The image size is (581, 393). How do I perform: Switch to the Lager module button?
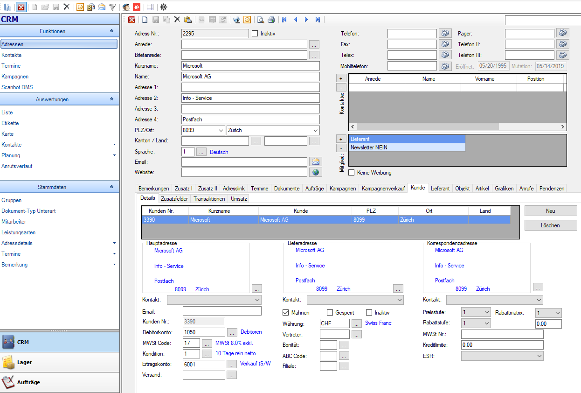coord(60,362)
